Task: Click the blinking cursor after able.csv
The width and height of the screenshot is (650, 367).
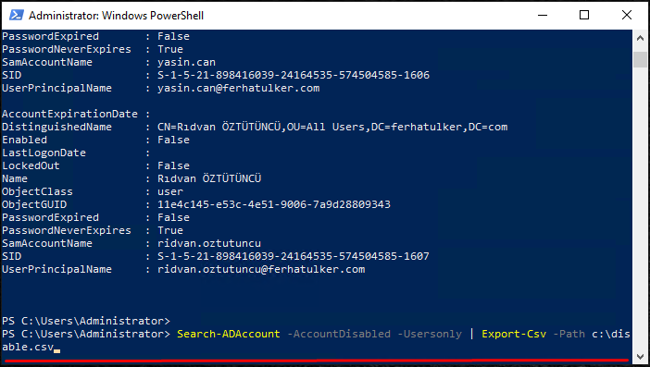Action: (x=57, y=351)
